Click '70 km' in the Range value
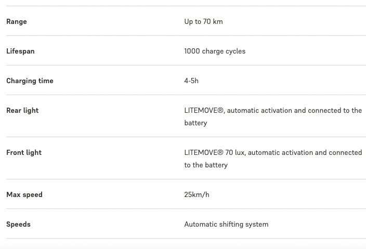 (213, 21)
